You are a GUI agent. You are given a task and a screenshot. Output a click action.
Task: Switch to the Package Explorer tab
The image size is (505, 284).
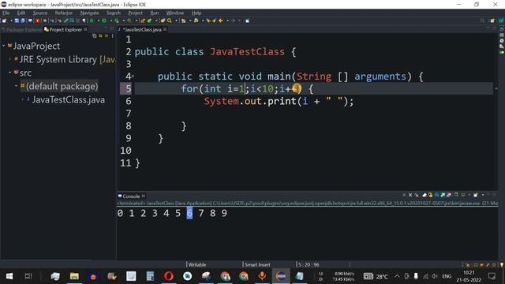click(21, 30)
